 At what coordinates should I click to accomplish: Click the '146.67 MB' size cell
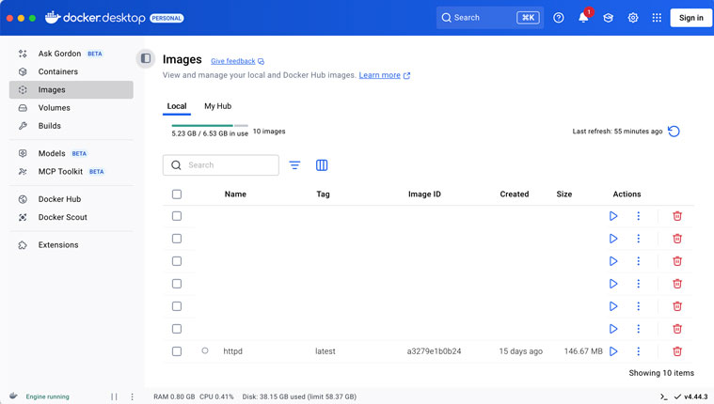pyautogui.click(x=583, y=351)
